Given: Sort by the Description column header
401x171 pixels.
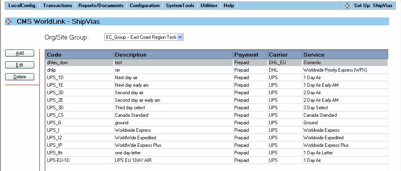Looking at the screenshot, I should point(173,55).
